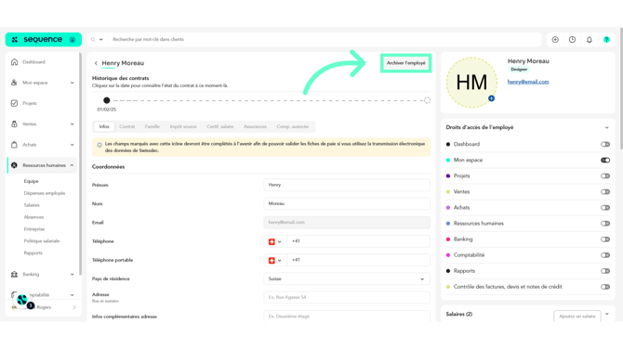
Task: Collapse the Salaires (2) panel chevron
Action: pos(606,314)
